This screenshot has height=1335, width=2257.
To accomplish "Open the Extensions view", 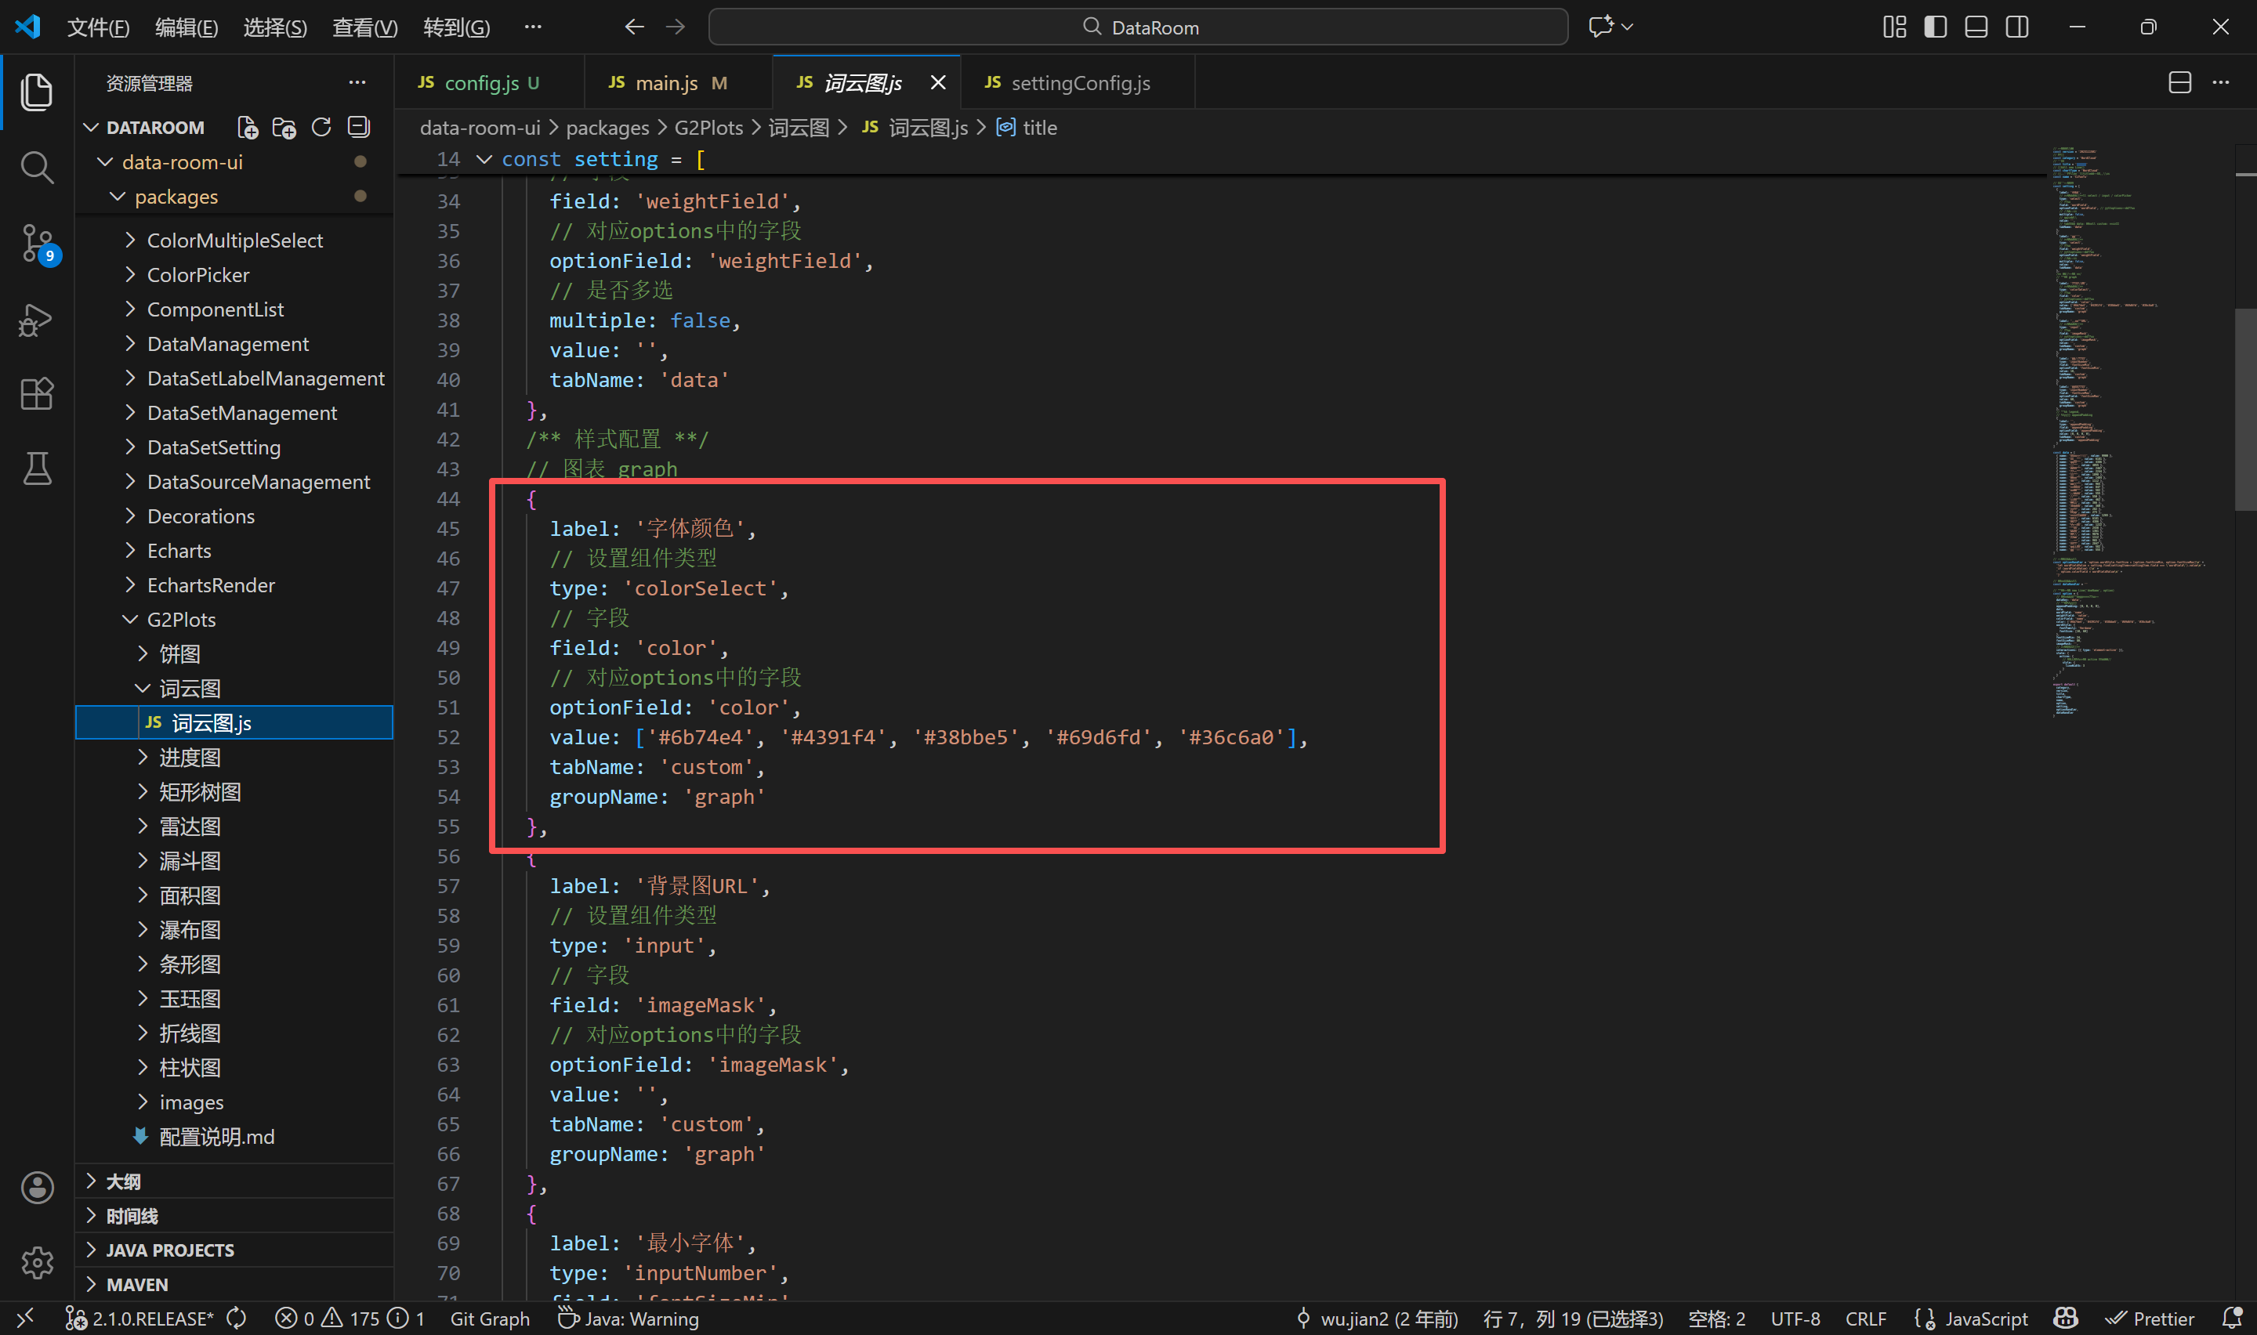I will (36, 394).
